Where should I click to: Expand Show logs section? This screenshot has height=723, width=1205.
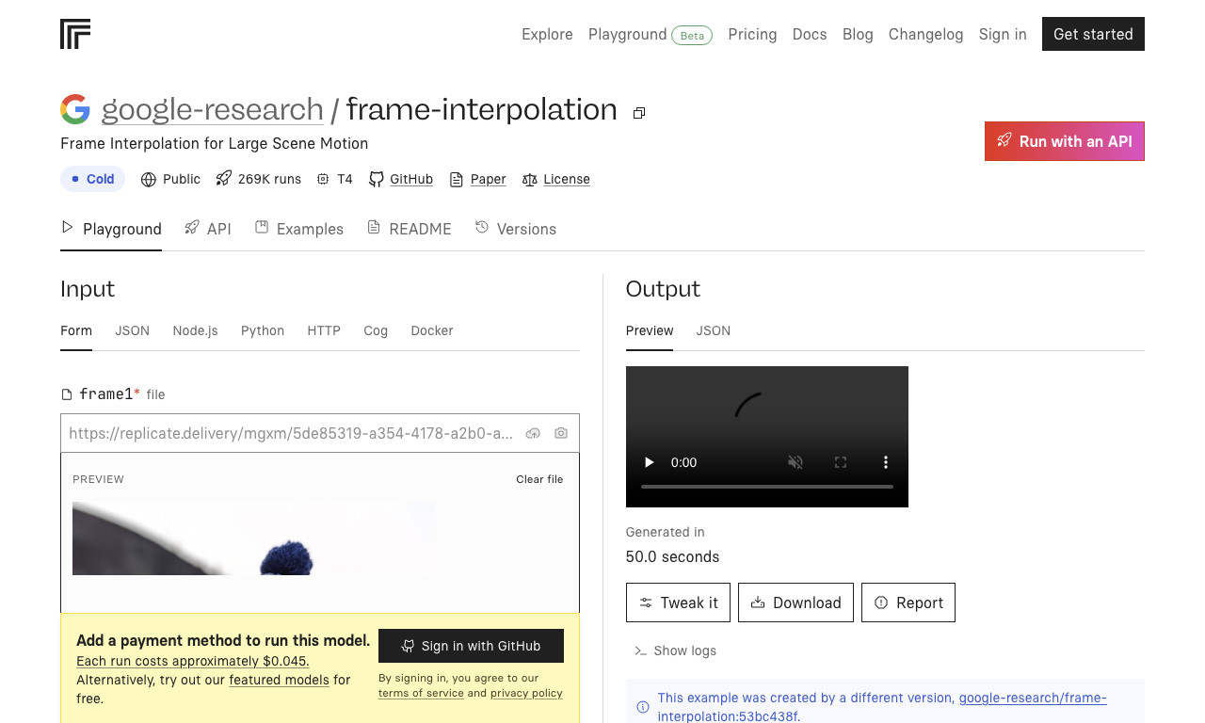point(675,651)
